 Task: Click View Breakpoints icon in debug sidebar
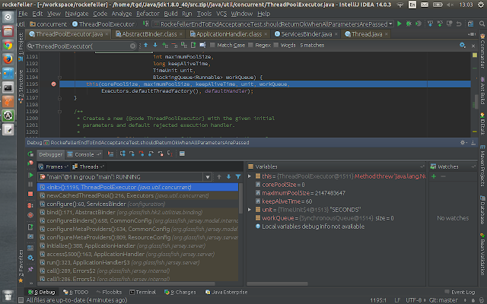point(30,206)
